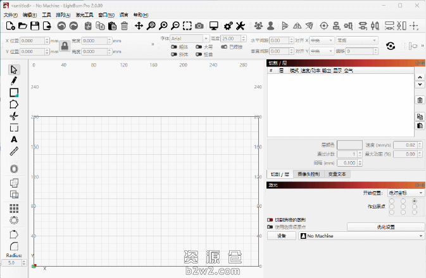The image size is (426, 278).
Task: Open the 激光工具 menu
Action: (84, 15)
